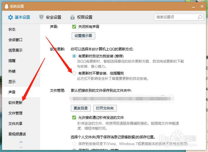Click text 默认把接收到的文件保存到此文件夹中
The width and height of the screenshot is (208, 152).
pos(101,91)
